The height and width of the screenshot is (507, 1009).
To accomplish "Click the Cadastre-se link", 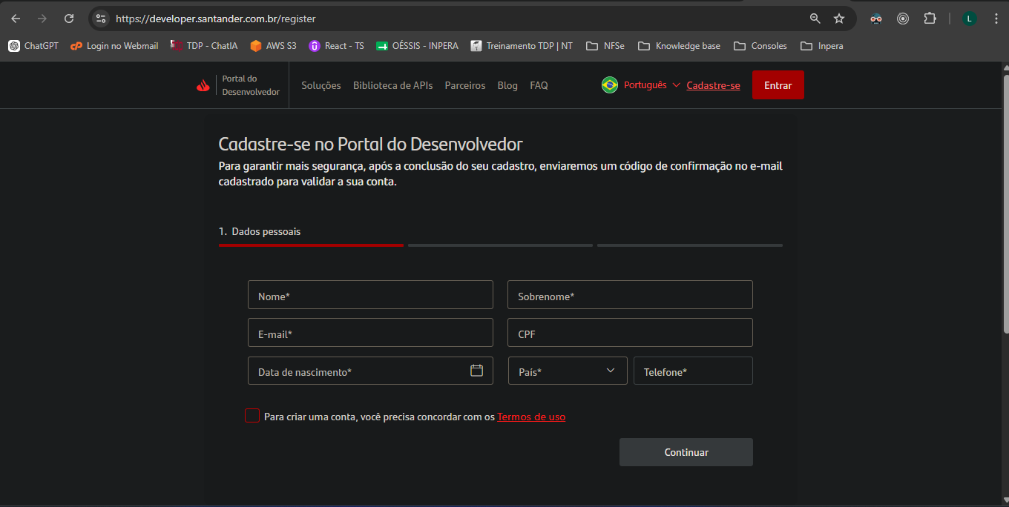I will tap(713, 85).
